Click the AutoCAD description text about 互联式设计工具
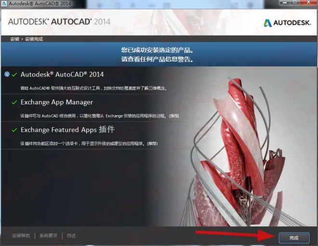The width and height of the screenshot is (318, 246). click(x=93, y=88)
